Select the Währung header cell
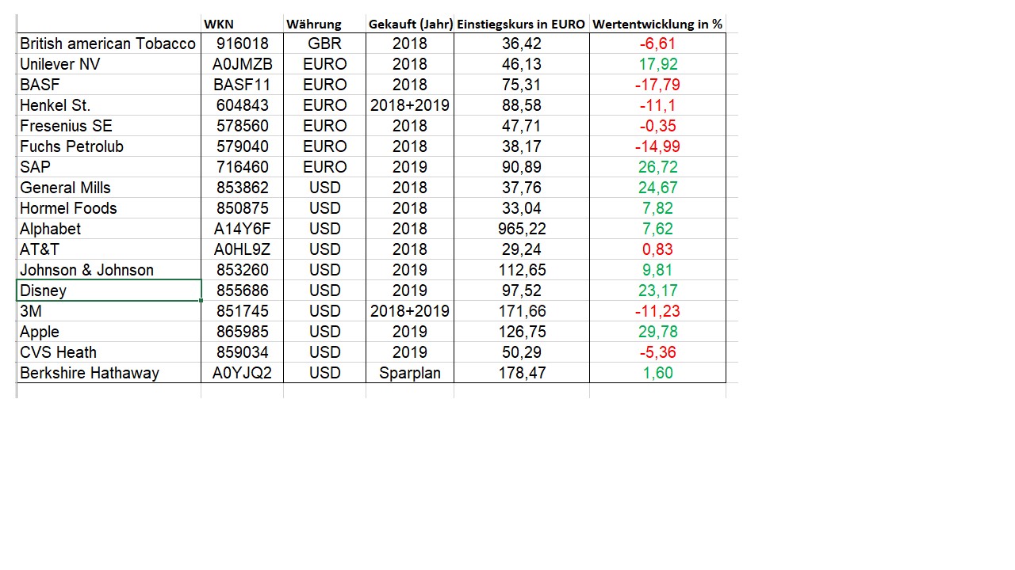 tap(314, 25)
